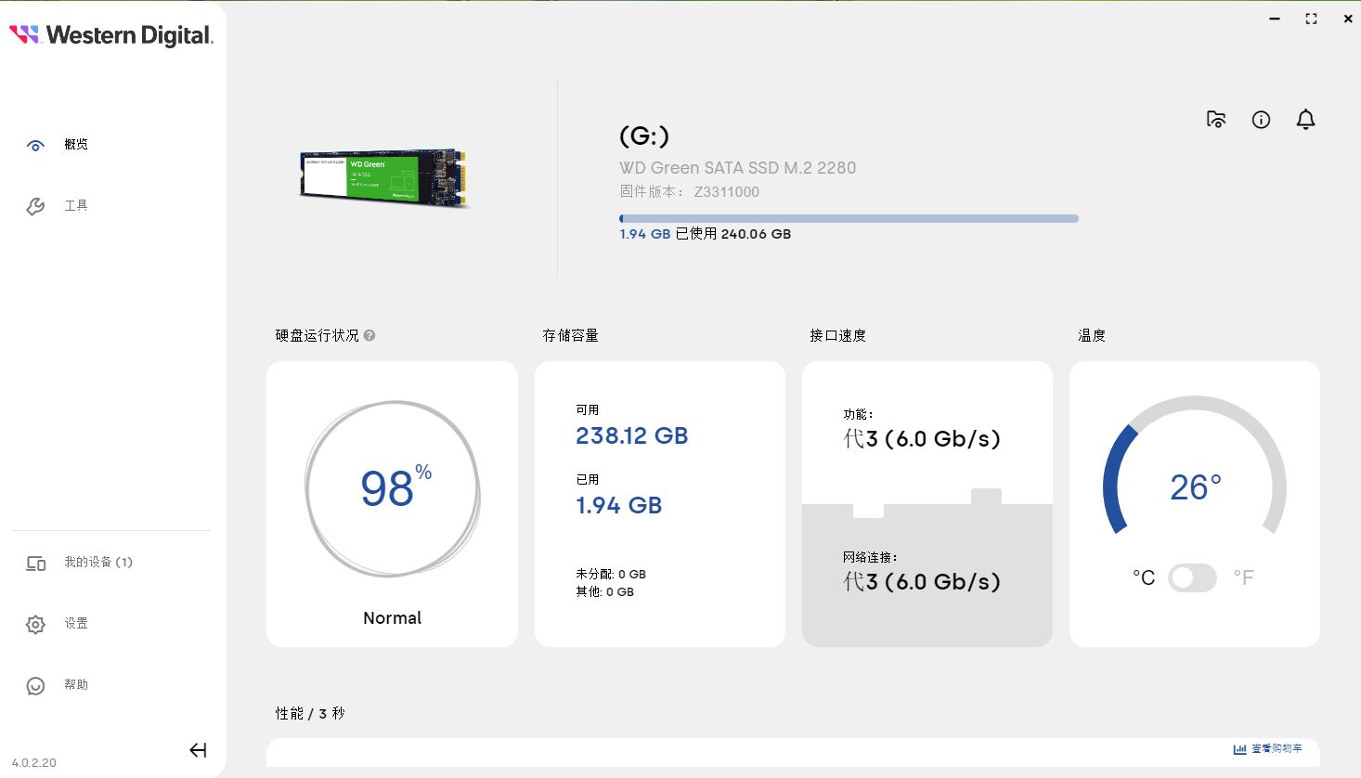This screenshot has height=778, width=1361.
Task: Toggle the temperature unit switch
Action: [x=1192, y=577]
